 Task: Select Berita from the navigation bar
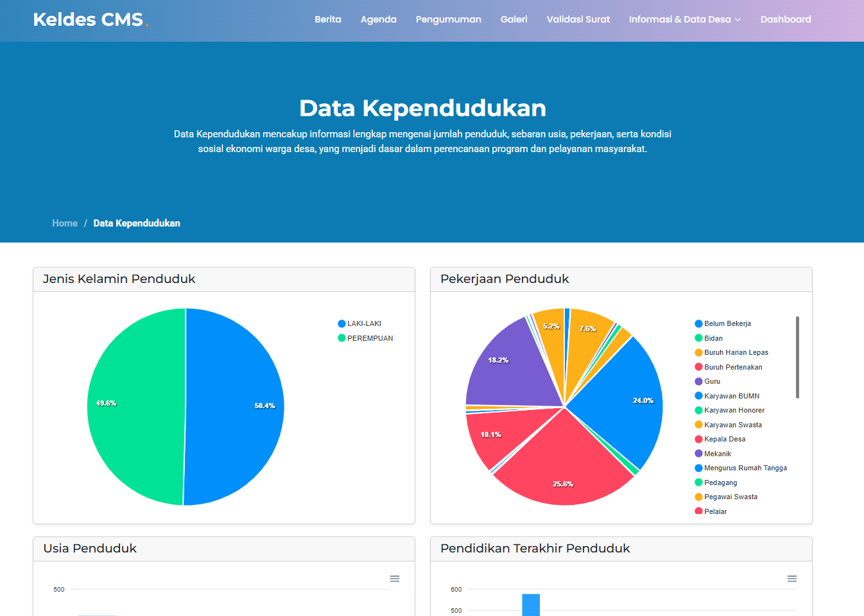pyautogui.click(x=328, y=19)
